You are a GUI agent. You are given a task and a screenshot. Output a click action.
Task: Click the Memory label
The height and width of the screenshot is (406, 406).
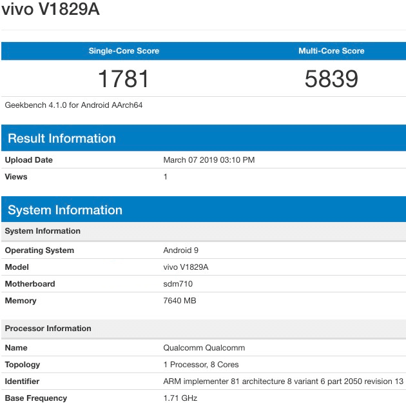coord(21,301)
